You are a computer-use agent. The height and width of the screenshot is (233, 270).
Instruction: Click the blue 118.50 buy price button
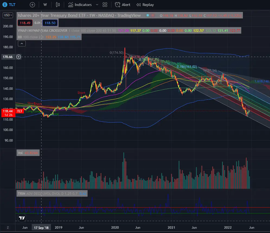(x=50, y=23)
